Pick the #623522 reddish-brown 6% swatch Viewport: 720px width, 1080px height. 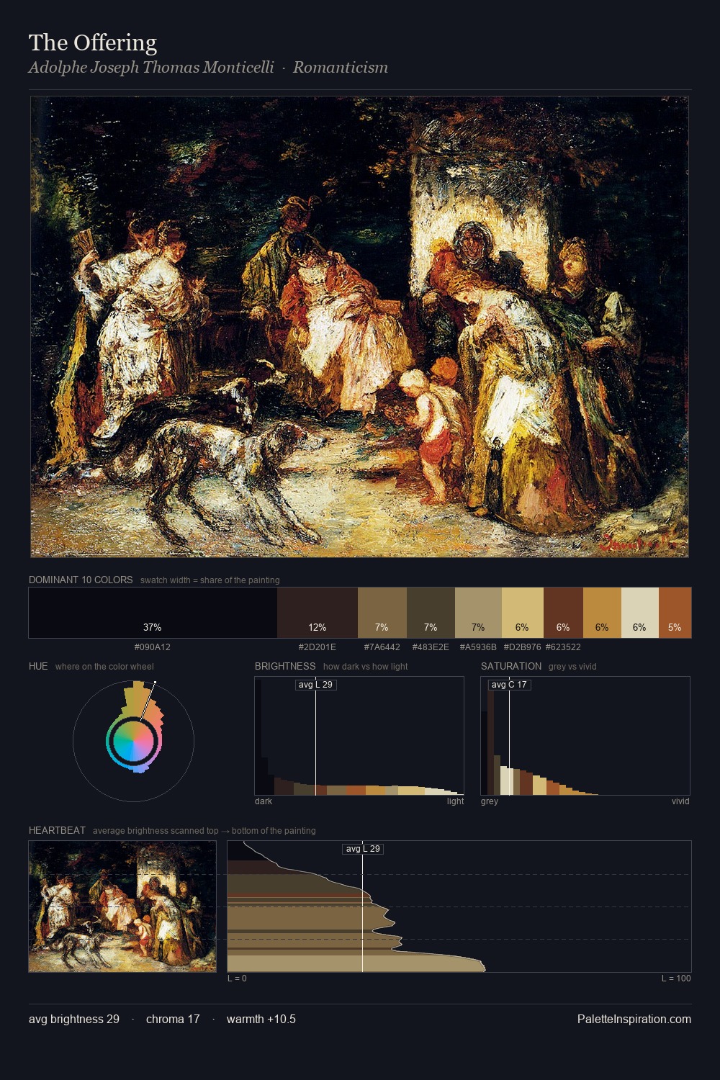coord(563,613)
